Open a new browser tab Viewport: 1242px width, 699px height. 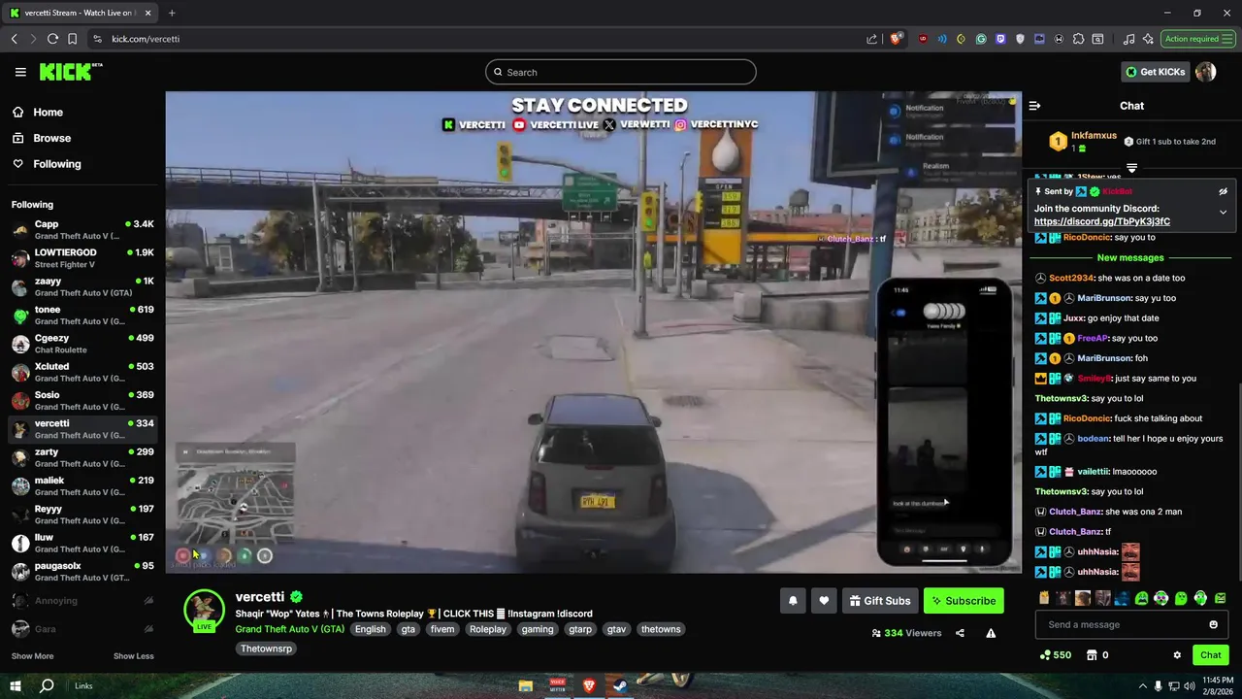(x=172, y=13)
